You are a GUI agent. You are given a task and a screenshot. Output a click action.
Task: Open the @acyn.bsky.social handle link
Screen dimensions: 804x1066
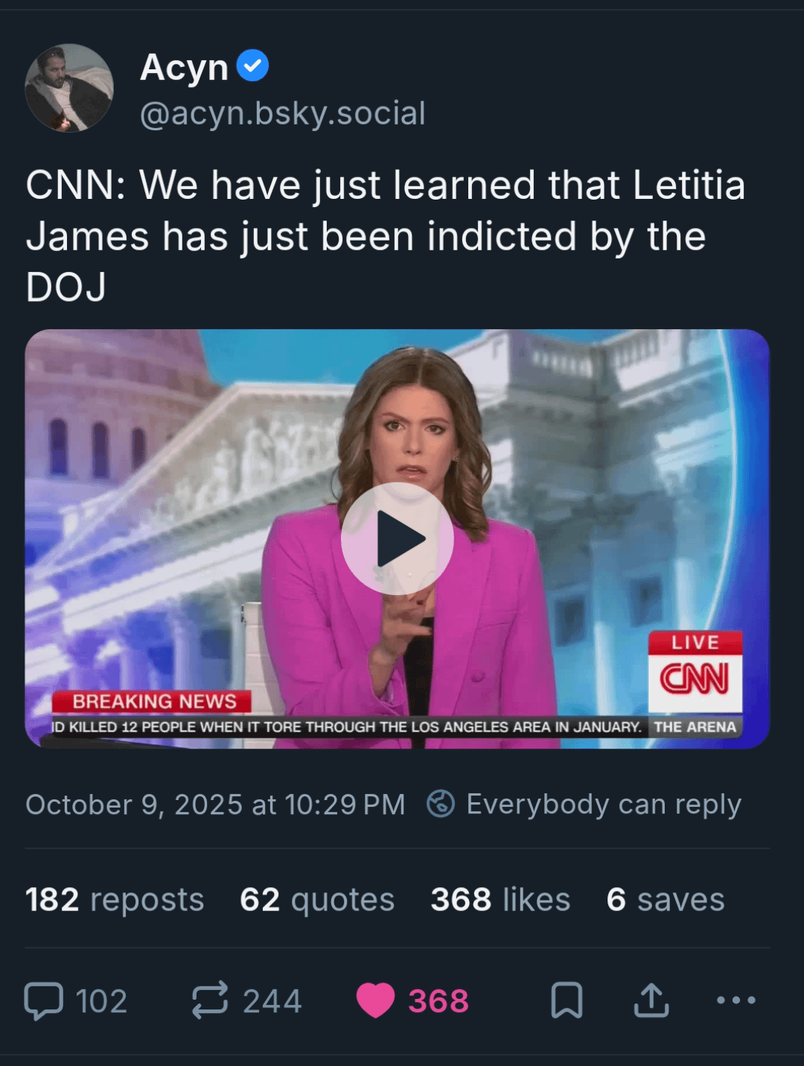pos(283,113)
